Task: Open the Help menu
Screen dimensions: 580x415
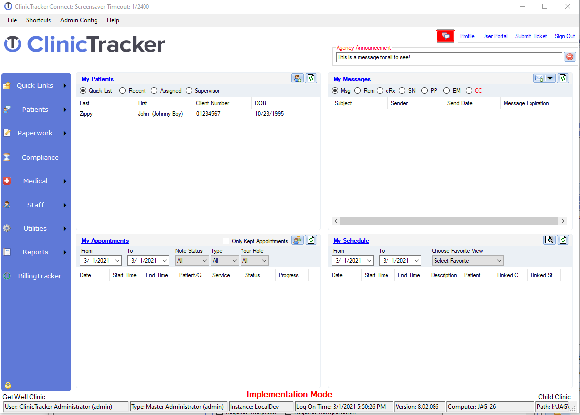Action: tap(113, 20)
